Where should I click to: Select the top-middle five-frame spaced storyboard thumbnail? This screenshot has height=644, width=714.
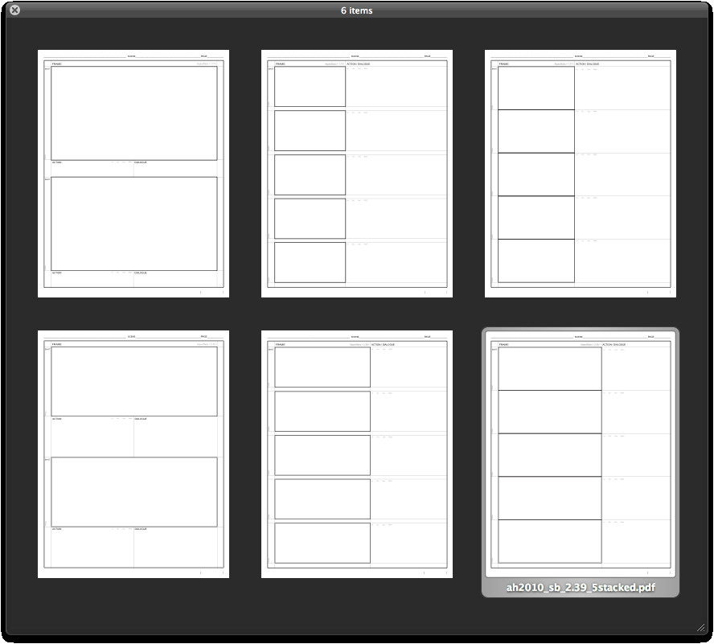click(357, 174)
